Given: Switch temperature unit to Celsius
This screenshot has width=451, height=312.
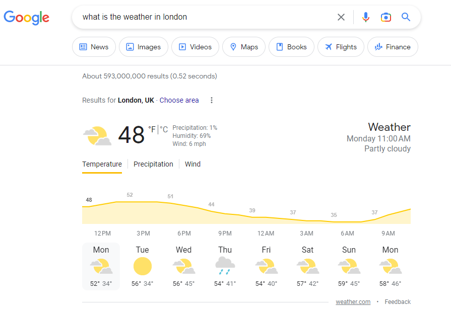Looking at the screenshot, I should [x=164, y=130].
